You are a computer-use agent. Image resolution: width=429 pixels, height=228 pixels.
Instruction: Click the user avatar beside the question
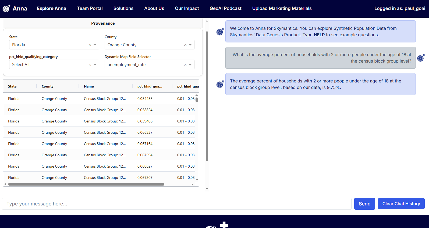[x=420, y=58]
